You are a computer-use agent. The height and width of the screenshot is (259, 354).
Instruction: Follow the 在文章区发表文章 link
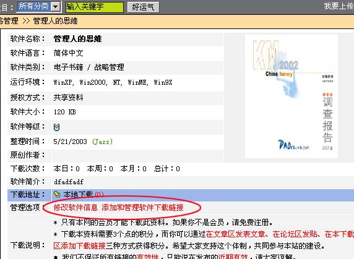(235, 234)
